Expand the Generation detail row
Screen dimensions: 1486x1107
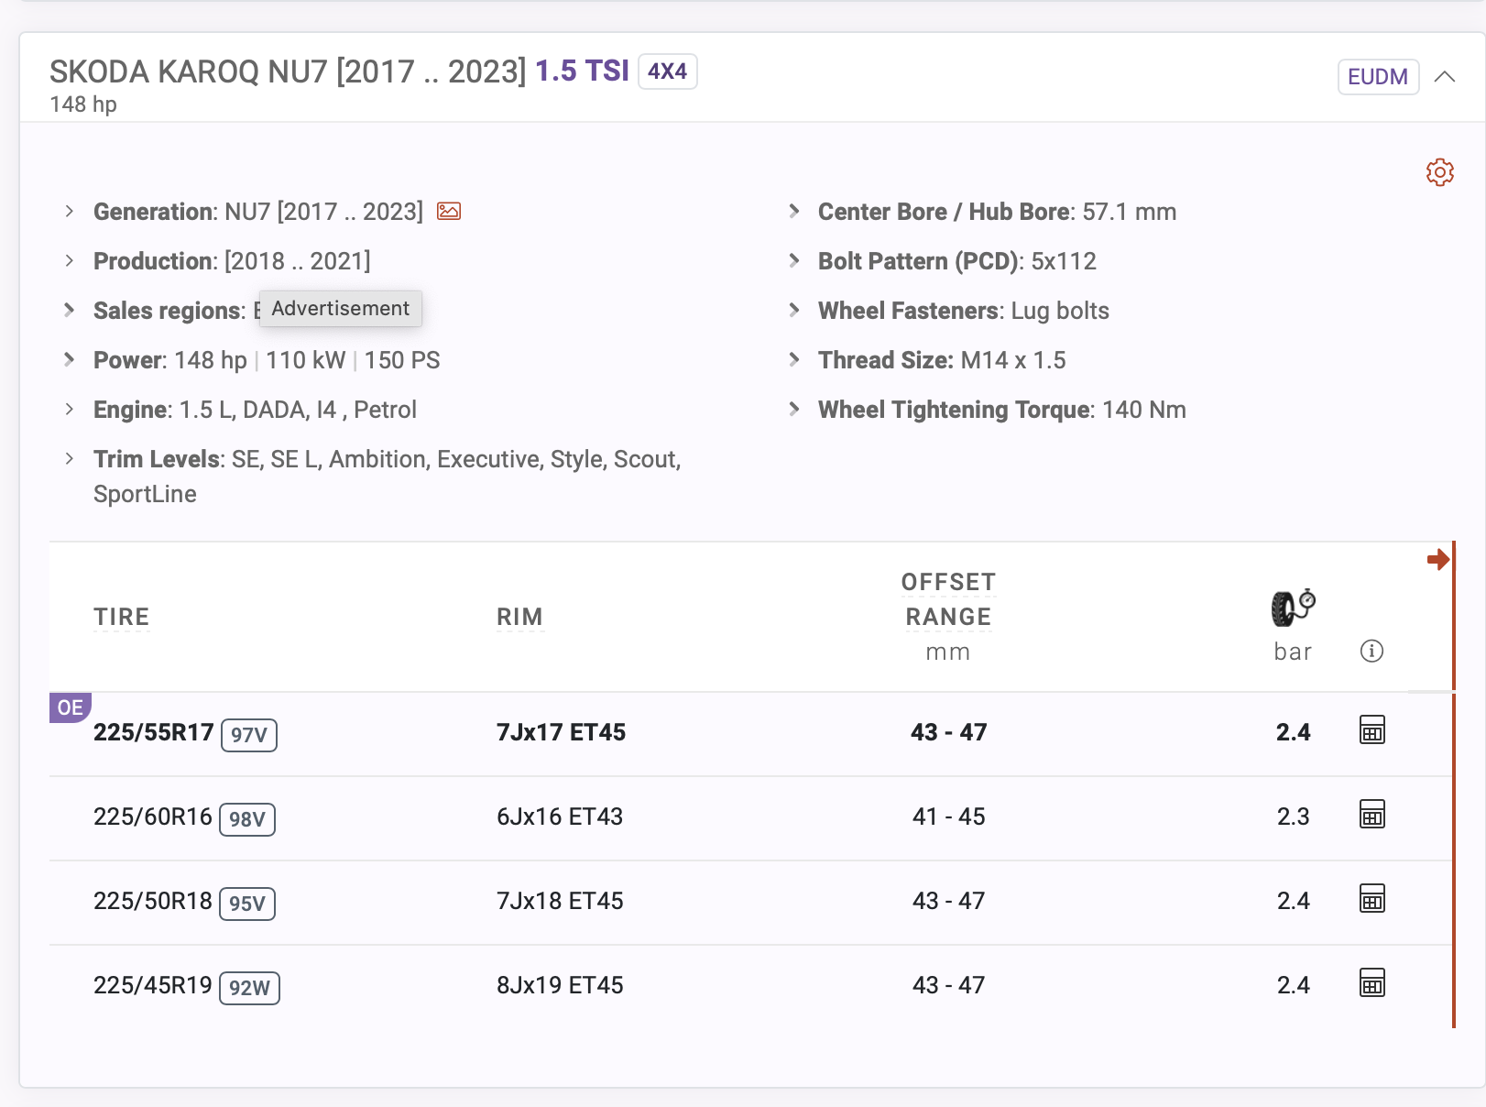pyautogui.click(x=70, y=212)
